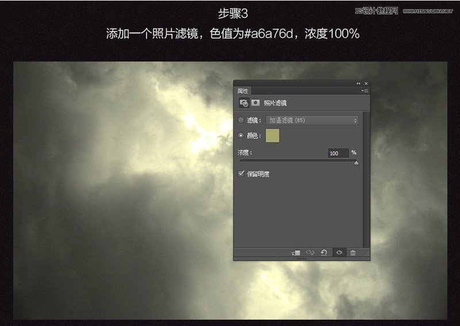
Task: Click the panel bottom resize grip
Action: 302,259
